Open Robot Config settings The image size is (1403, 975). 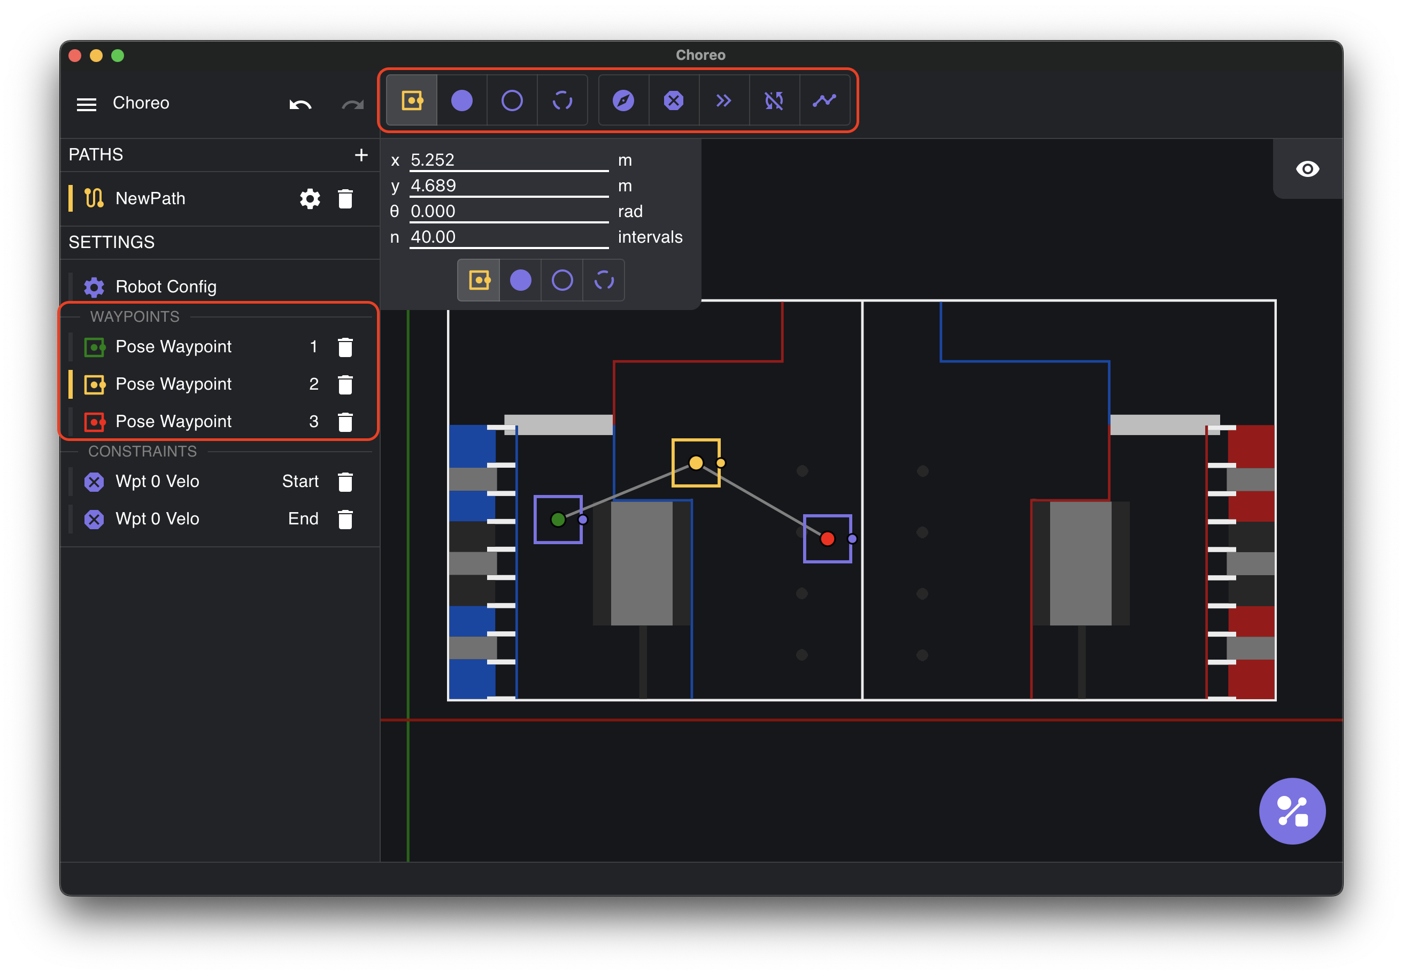[165, 287]
